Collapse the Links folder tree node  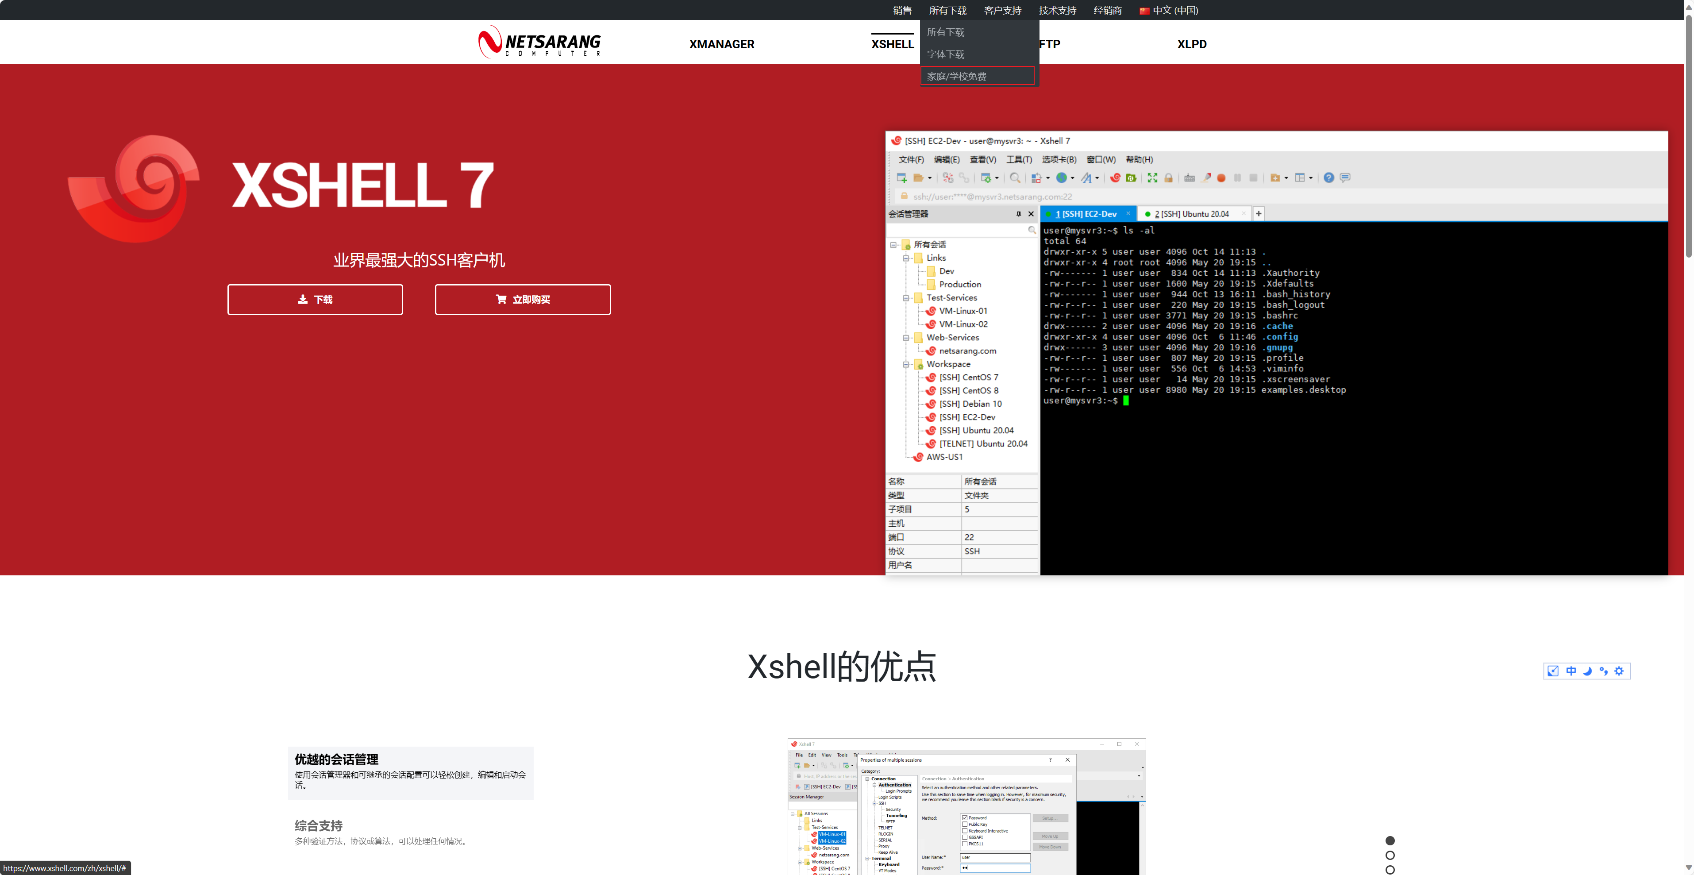tap(906, 258)
